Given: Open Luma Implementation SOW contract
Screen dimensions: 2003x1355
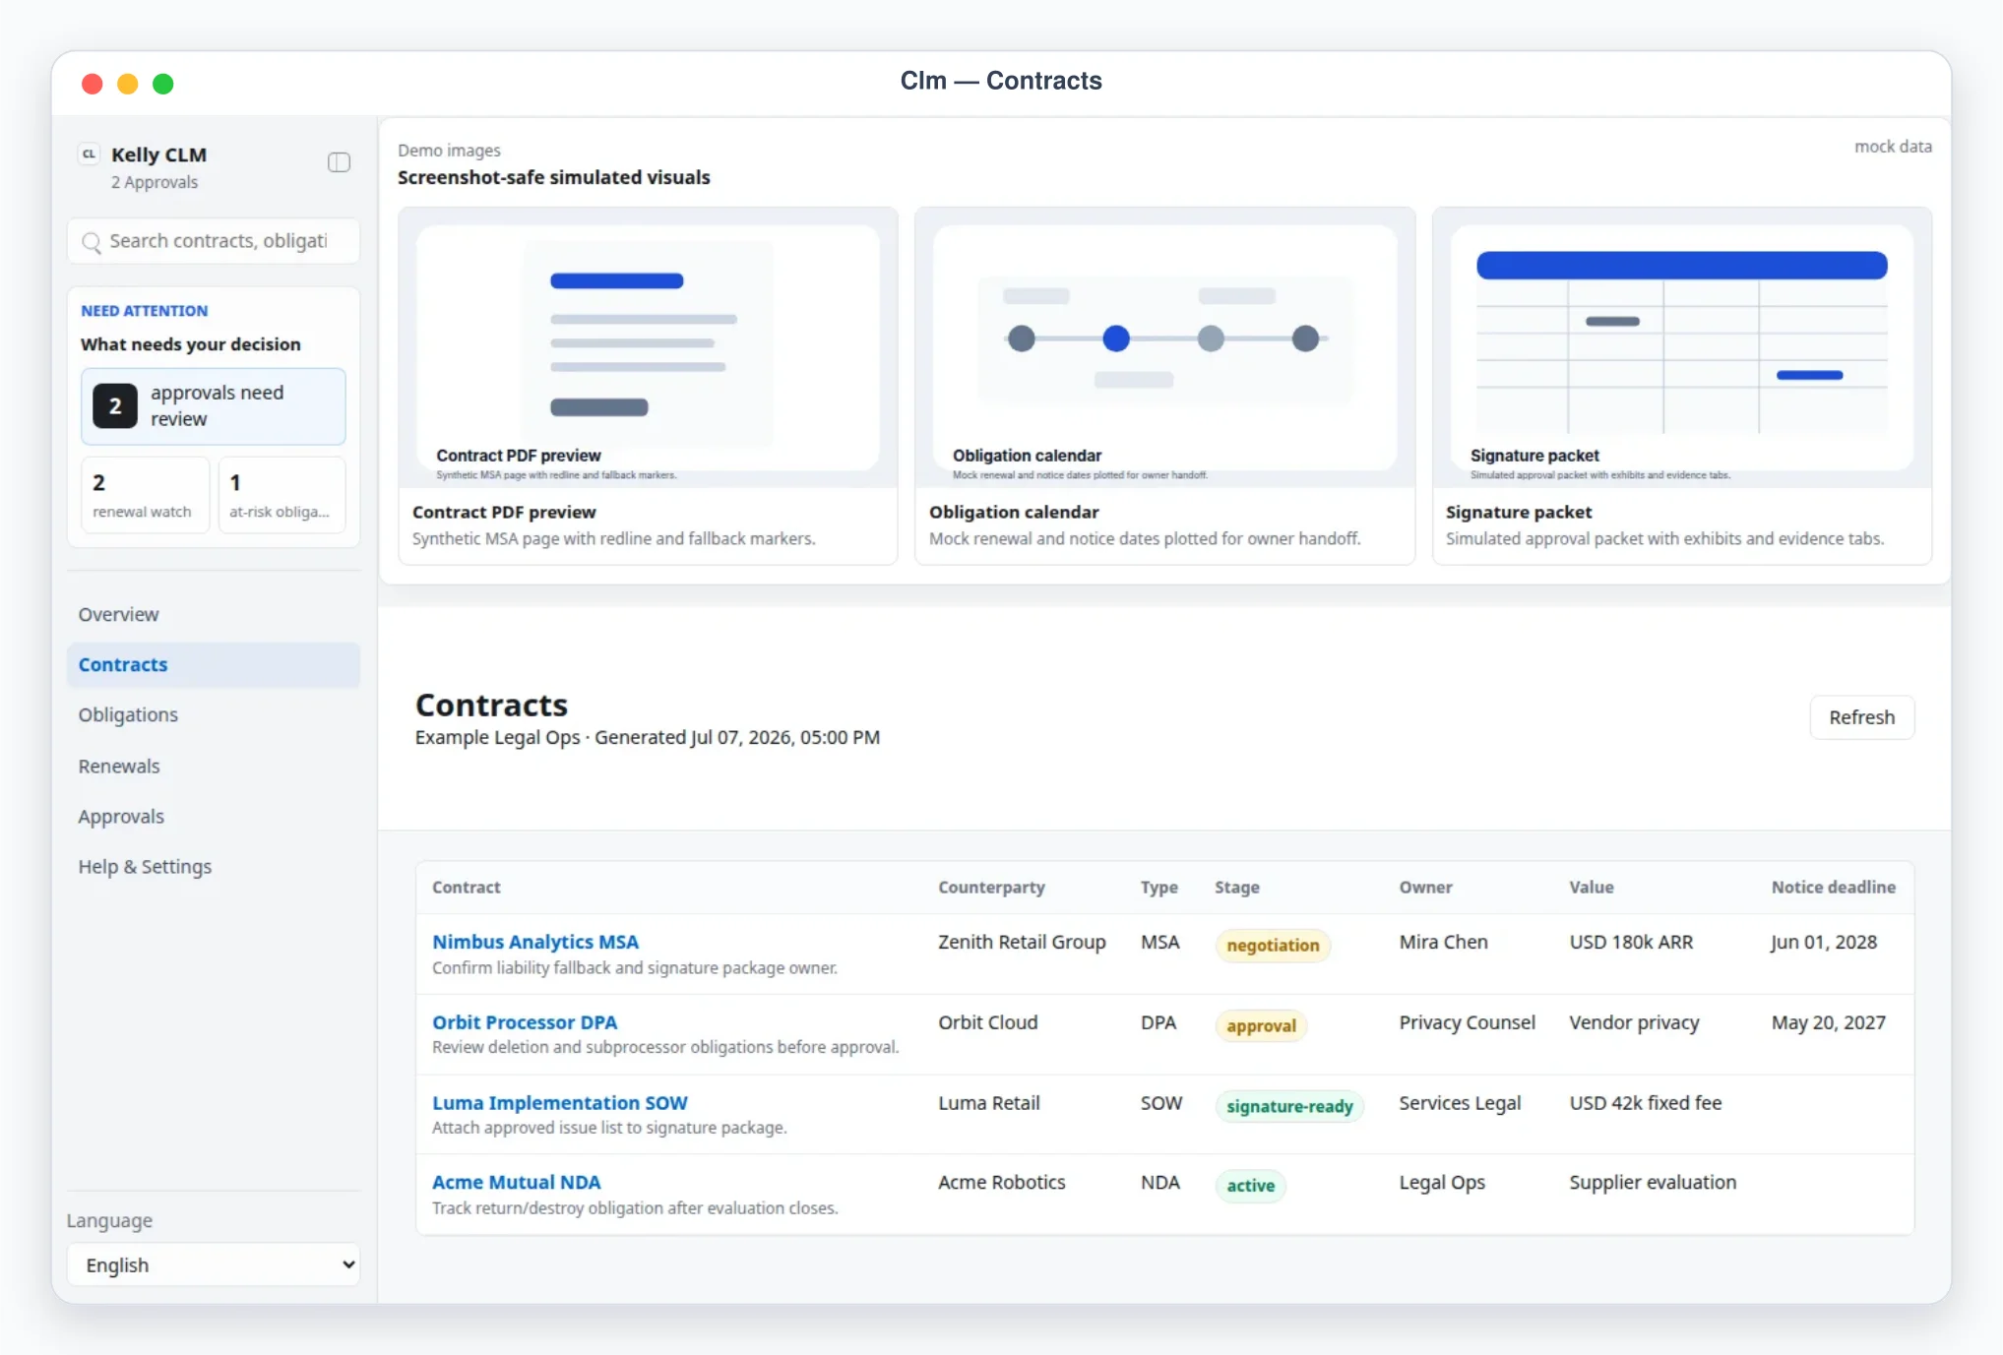Looking at the screenshot, I should click(x=560, y=1103).
